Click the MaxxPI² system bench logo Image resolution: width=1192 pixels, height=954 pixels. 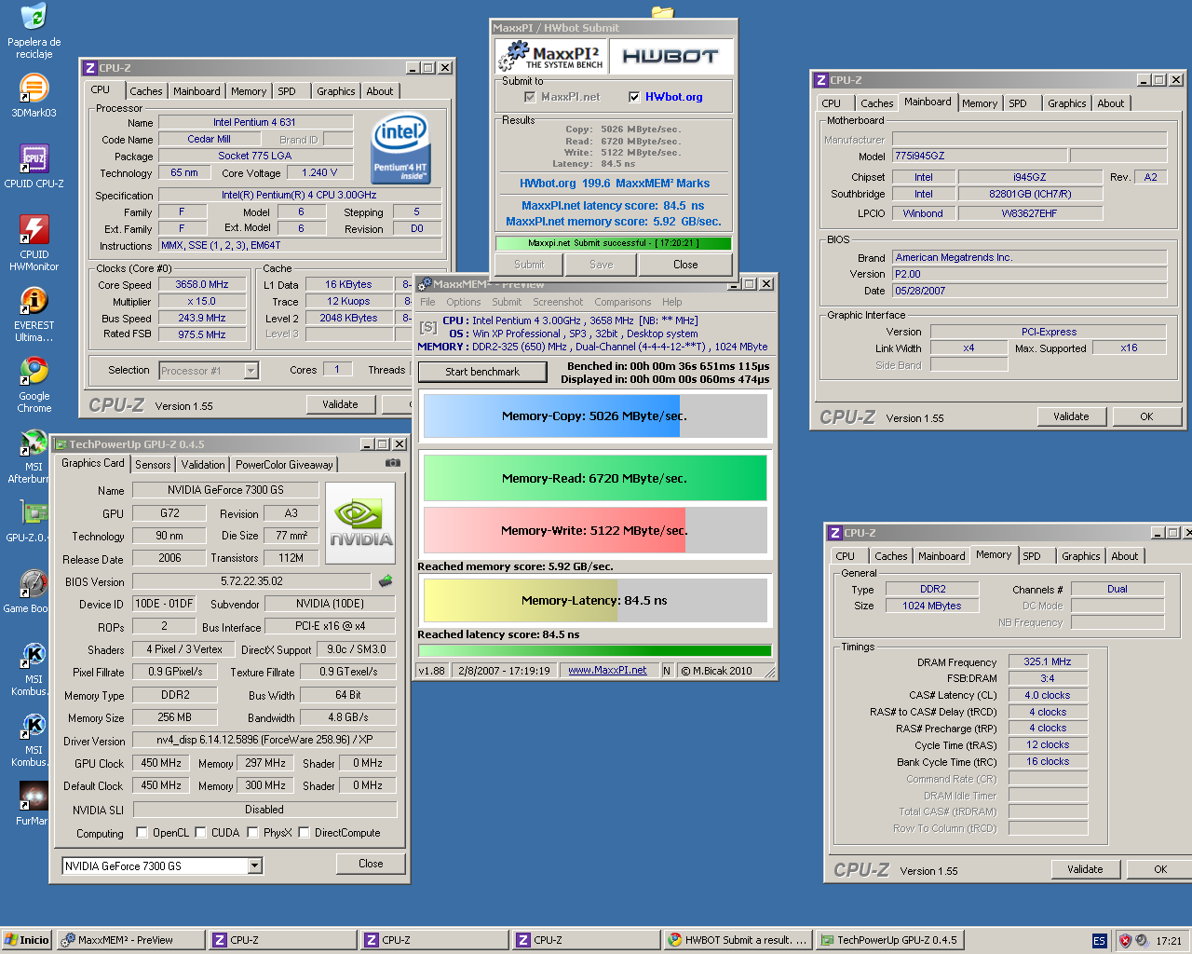click(x=551, y=56)
